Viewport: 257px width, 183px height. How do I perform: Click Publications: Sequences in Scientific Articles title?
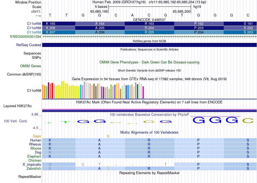pyautogui.click(x=149, y=49)
